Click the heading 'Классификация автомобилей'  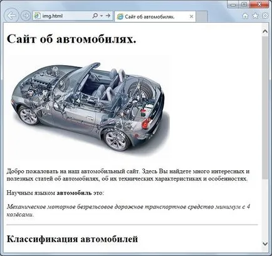pyautogui.click(x=72, y=239)
